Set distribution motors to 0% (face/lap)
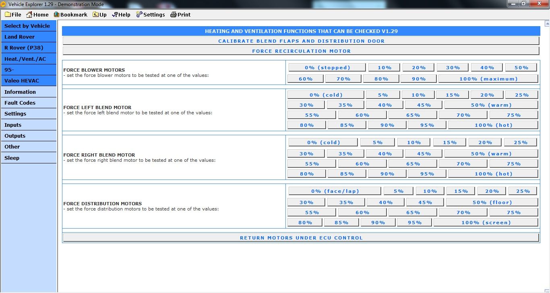Screen dimensions: 550x293 click(x=335, y=191)
